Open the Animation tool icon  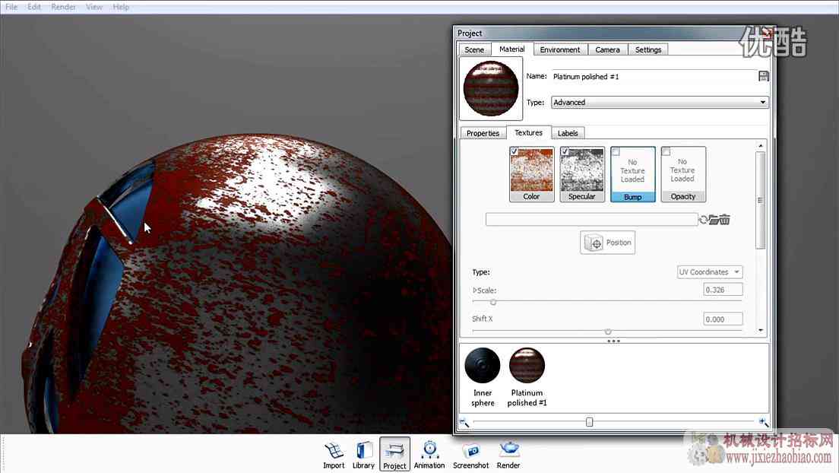(x=429, y=455)
